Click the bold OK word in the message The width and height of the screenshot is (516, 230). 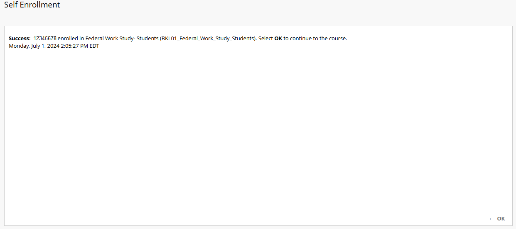click(278, 39)
